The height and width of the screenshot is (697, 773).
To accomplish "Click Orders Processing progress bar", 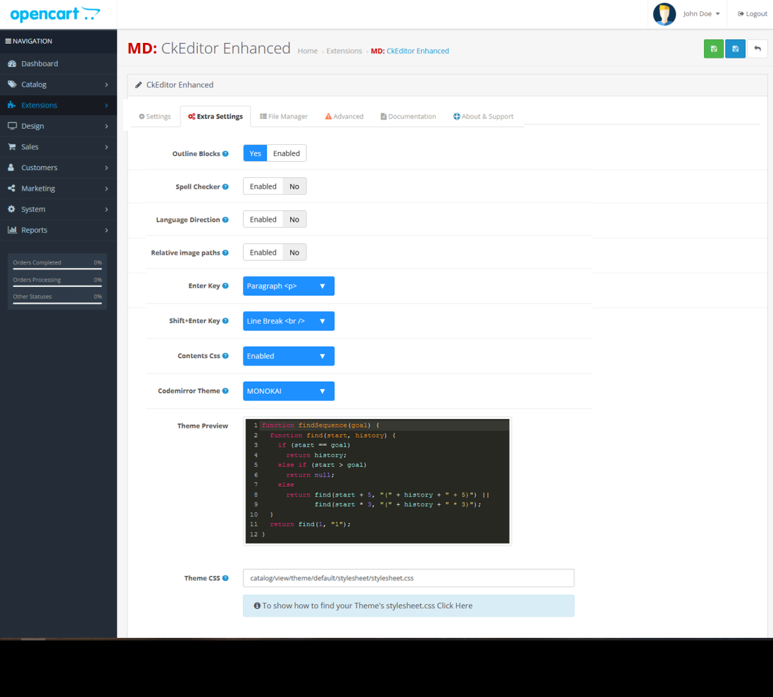I will coord(57,286).
